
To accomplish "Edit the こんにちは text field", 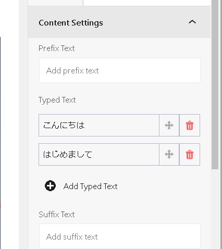I will [99, 125].
